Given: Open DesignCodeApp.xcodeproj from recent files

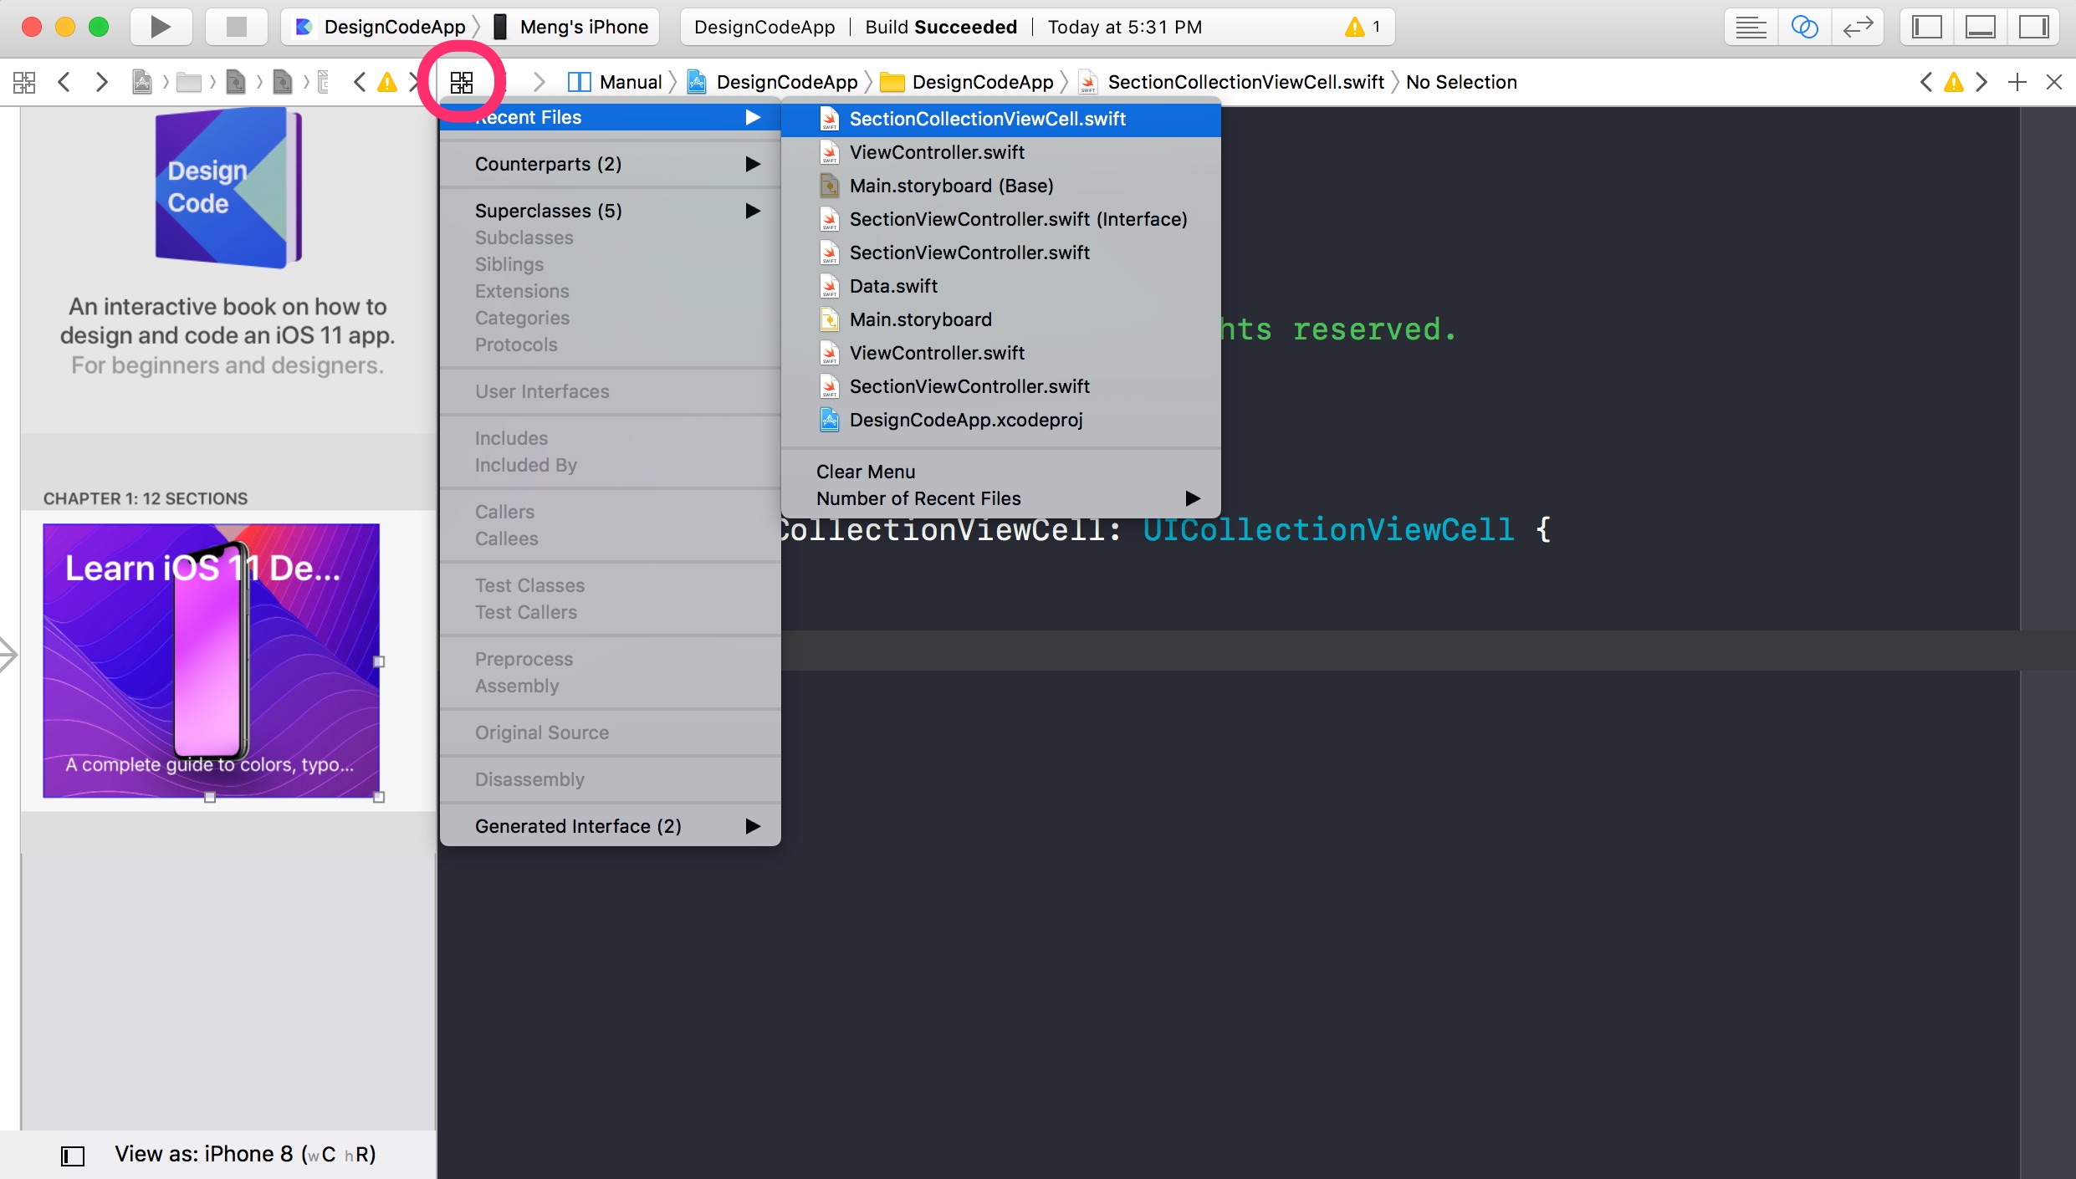Looking at the screenshot, I should (x=1001, y=420).
